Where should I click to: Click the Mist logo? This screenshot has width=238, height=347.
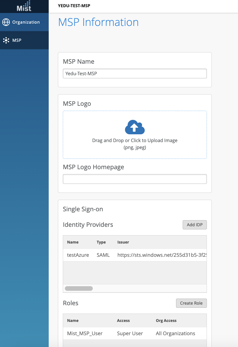click(x=24, y=6)
